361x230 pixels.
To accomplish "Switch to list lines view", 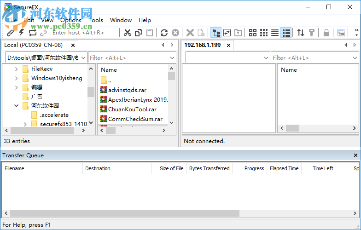I will (275, 33).
